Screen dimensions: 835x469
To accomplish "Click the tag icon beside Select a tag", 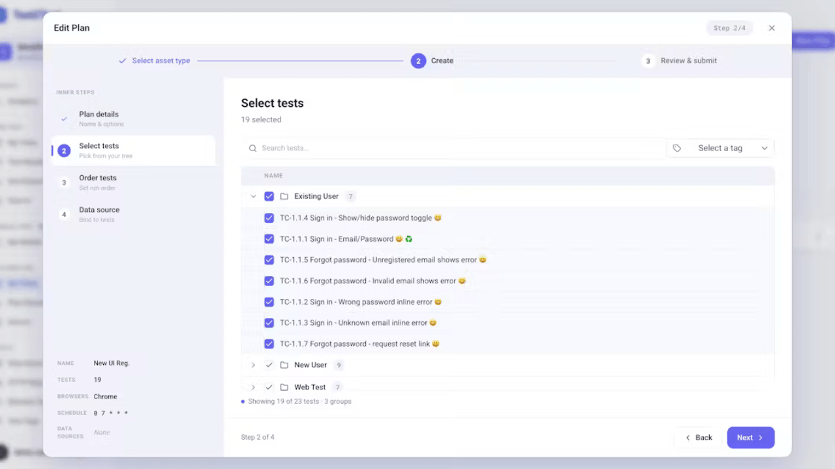I will coord(677,148).
